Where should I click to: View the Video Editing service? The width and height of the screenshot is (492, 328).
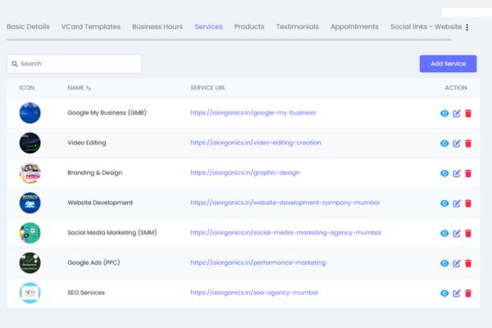444,143
